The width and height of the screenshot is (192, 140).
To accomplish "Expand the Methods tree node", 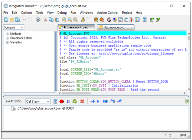I will tap(7, 34).
